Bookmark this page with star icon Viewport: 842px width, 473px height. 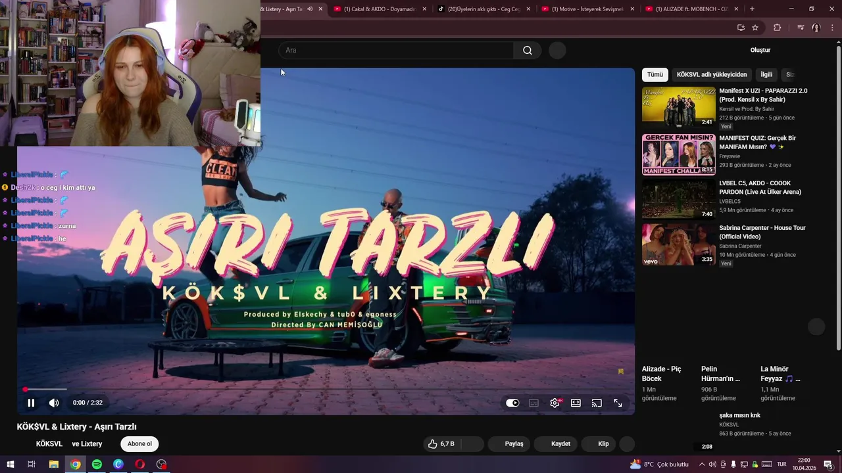tap(755, 28)
